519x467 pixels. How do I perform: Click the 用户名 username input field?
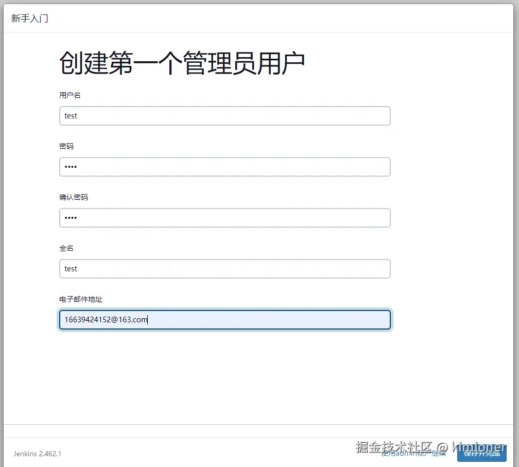pos(224,116)
